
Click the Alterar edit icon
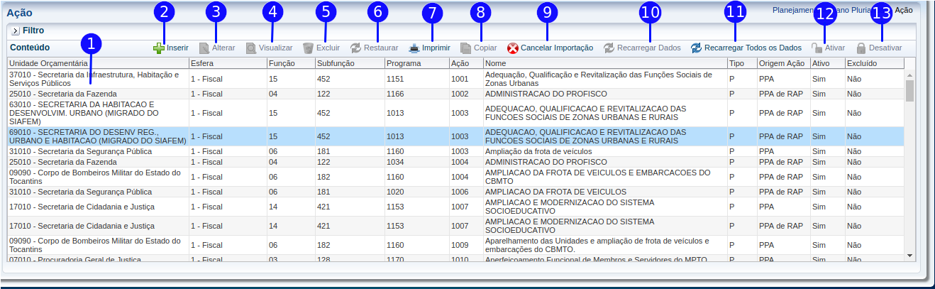204,48
